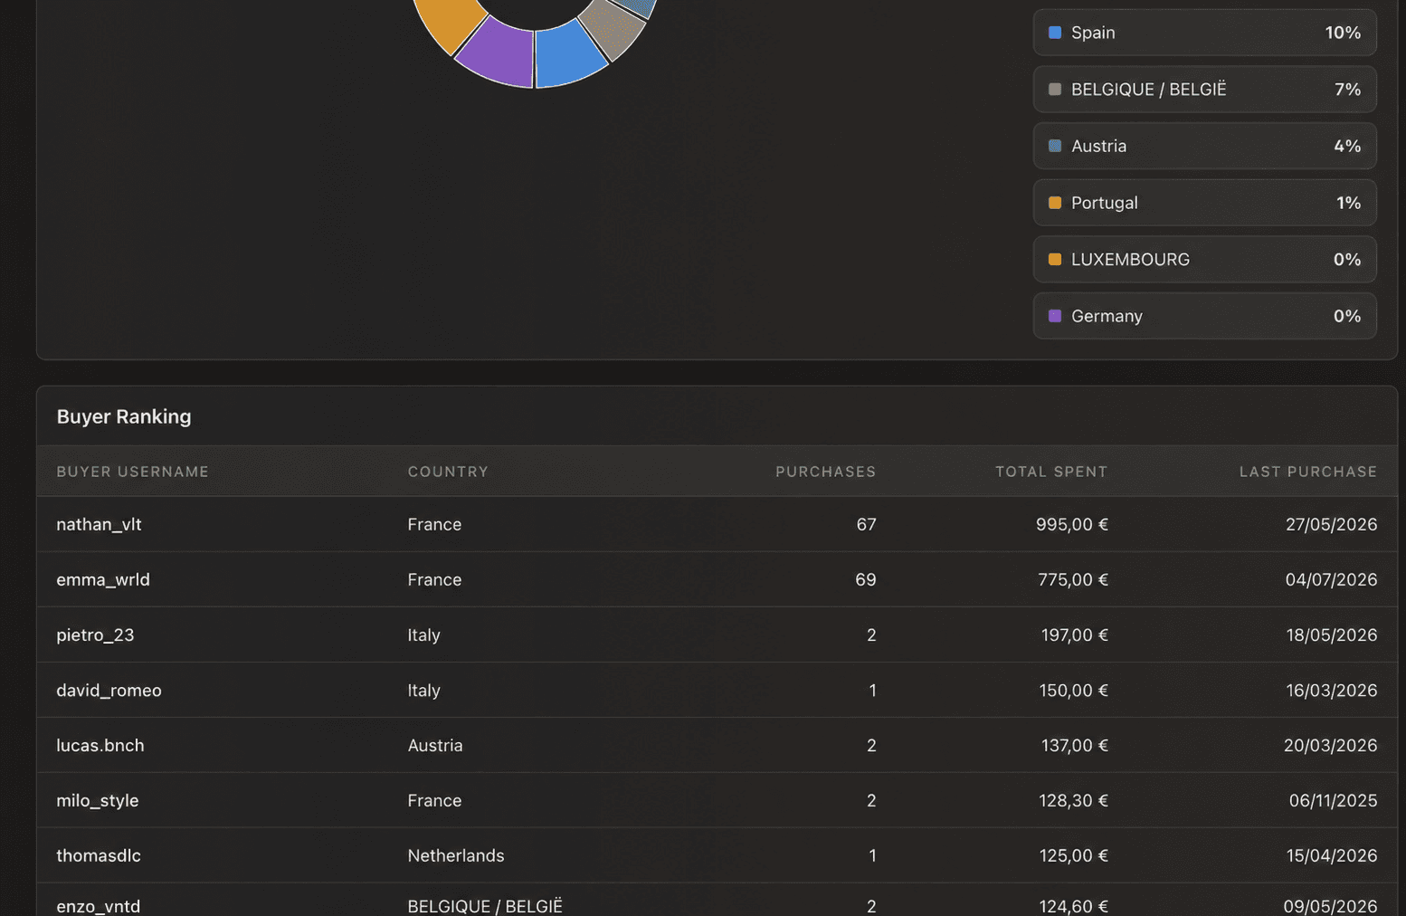1406x916 pixels.
Task: Sort by Total Spent column header
Action: pos(1051,472)
